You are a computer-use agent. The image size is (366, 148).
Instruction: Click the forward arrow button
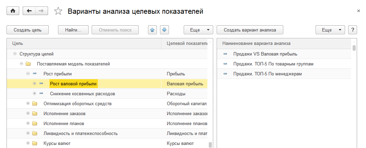pos(41,11)
